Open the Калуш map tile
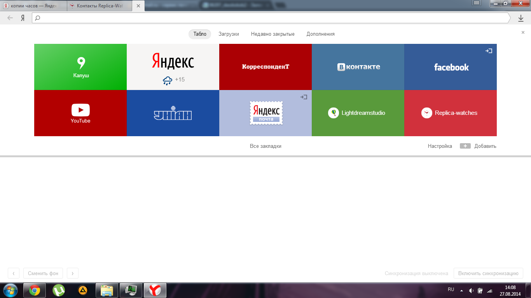Viewport: 531px width, 298px height. (80, 67)
